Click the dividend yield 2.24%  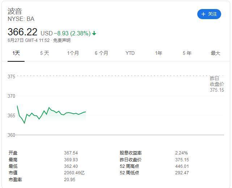point(181,153)
